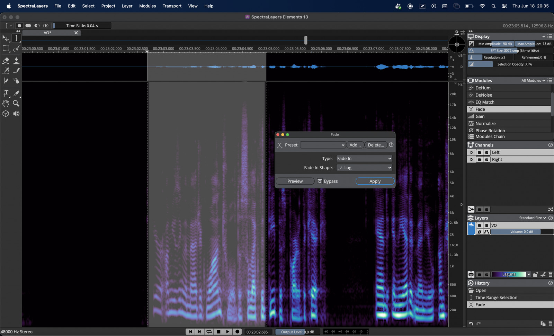
Task: Select the Hand pan tool
Action: pyautogui.click(x=6, y=103)
